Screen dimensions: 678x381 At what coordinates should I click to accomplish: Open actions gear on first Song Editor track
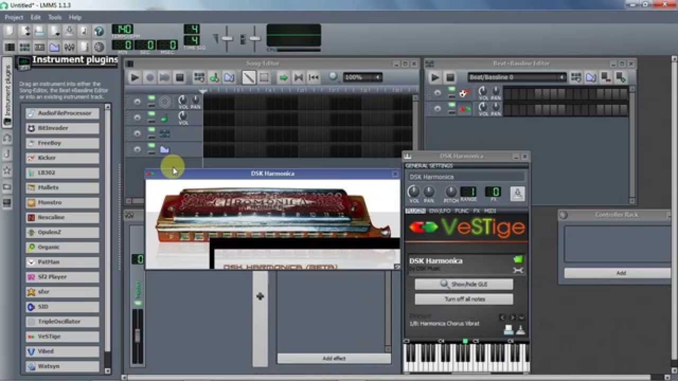tap(137, 102)
